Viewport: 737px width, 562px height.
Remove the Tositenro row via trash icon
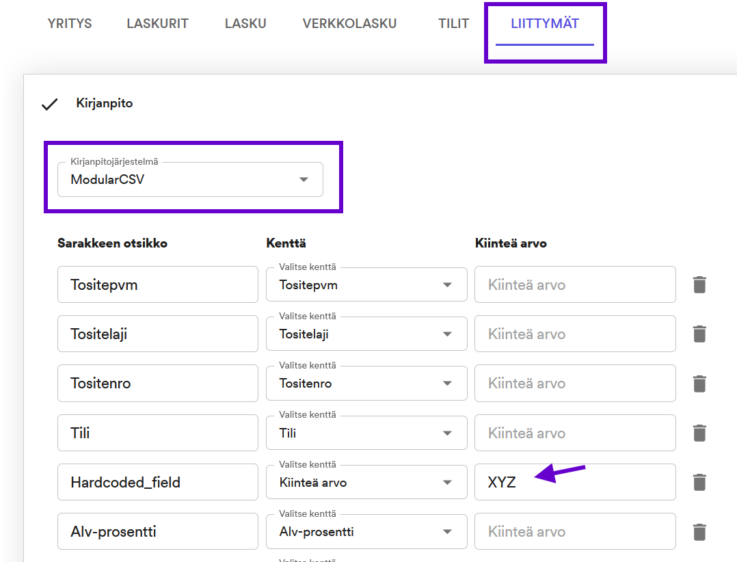point(699,384)
